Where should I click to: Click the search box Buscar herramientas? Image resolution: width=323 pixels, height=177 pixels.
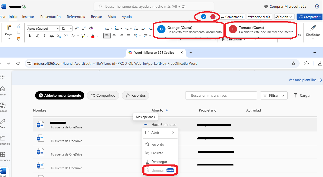(154, 6)
